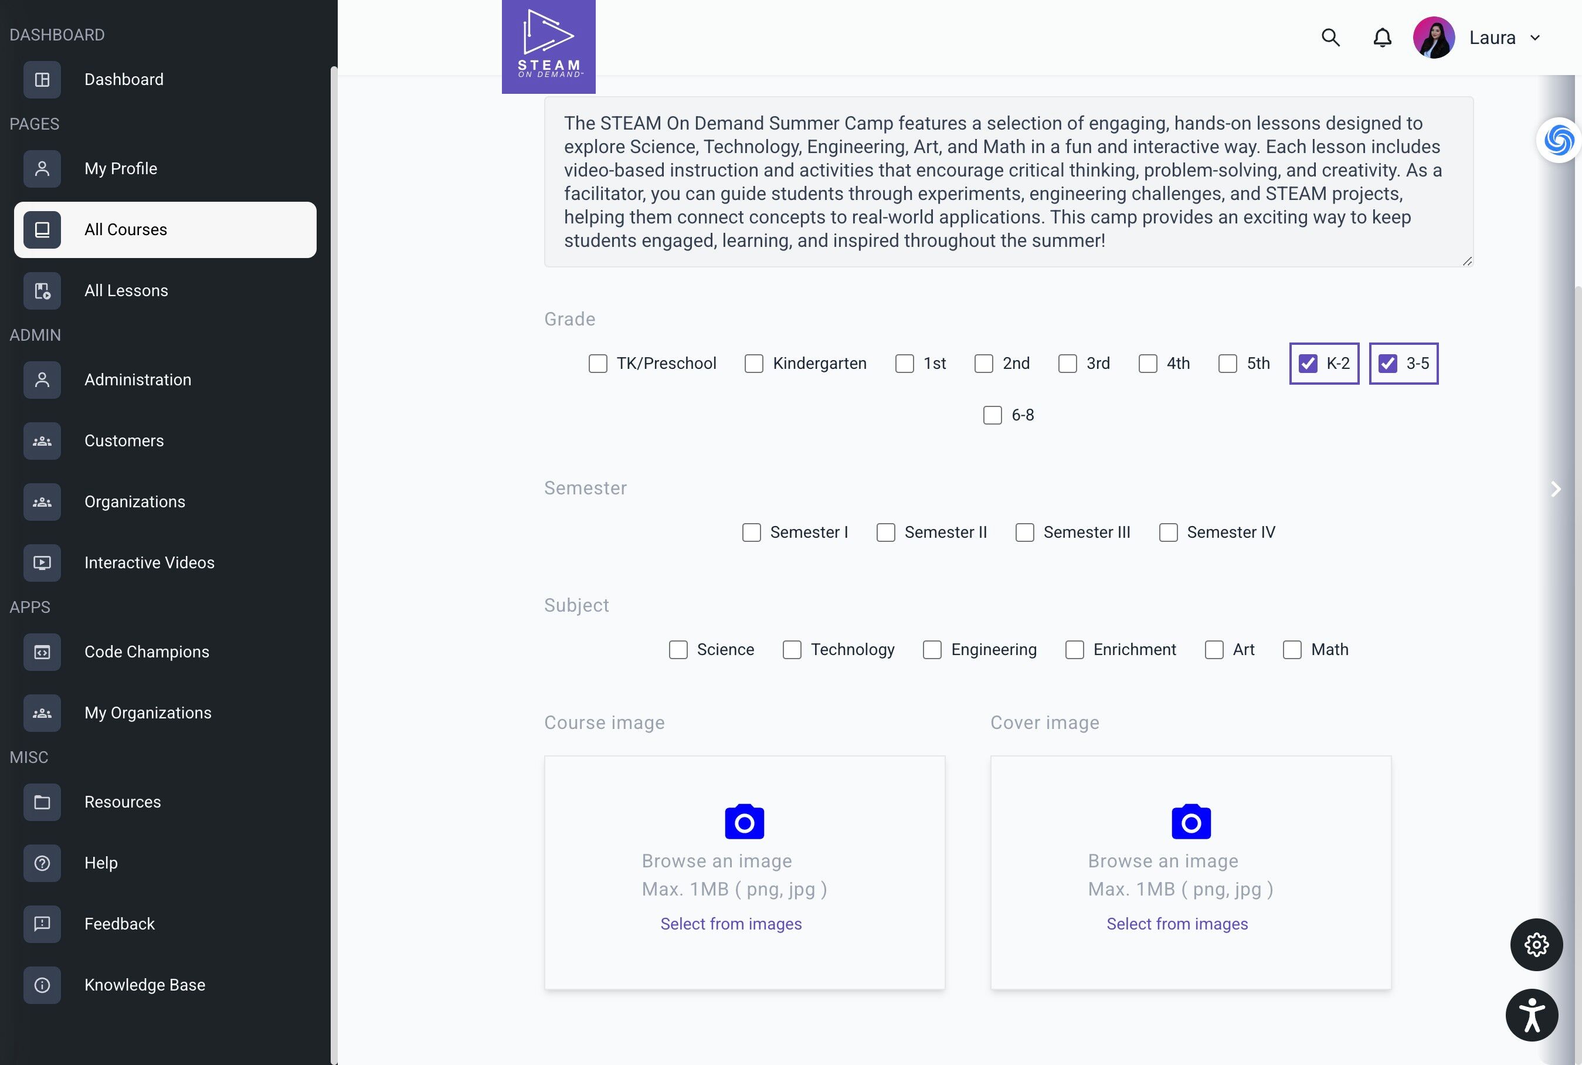Open the notifications bell

click(x=1381, y=38)
